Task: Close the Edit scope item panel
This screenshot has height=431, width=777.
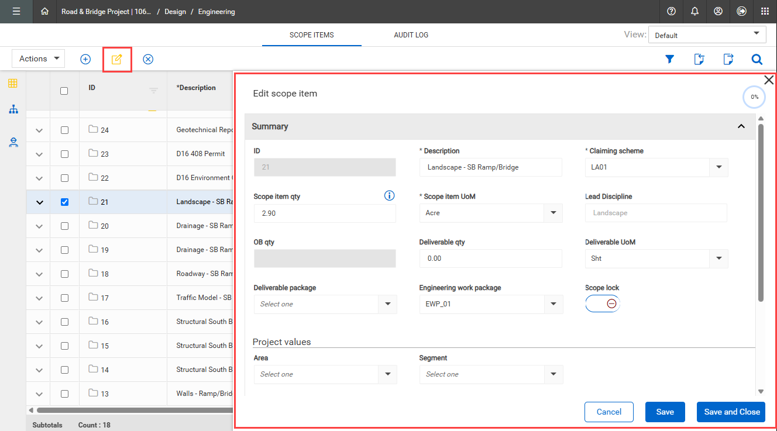Action: 769,80
